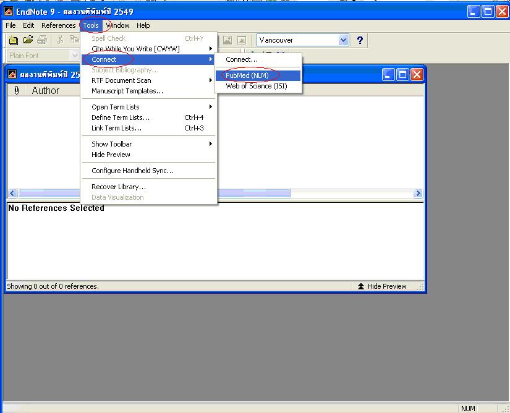
Task: Click the Insert Picture toolbar icon
Action: coord(227,40)
